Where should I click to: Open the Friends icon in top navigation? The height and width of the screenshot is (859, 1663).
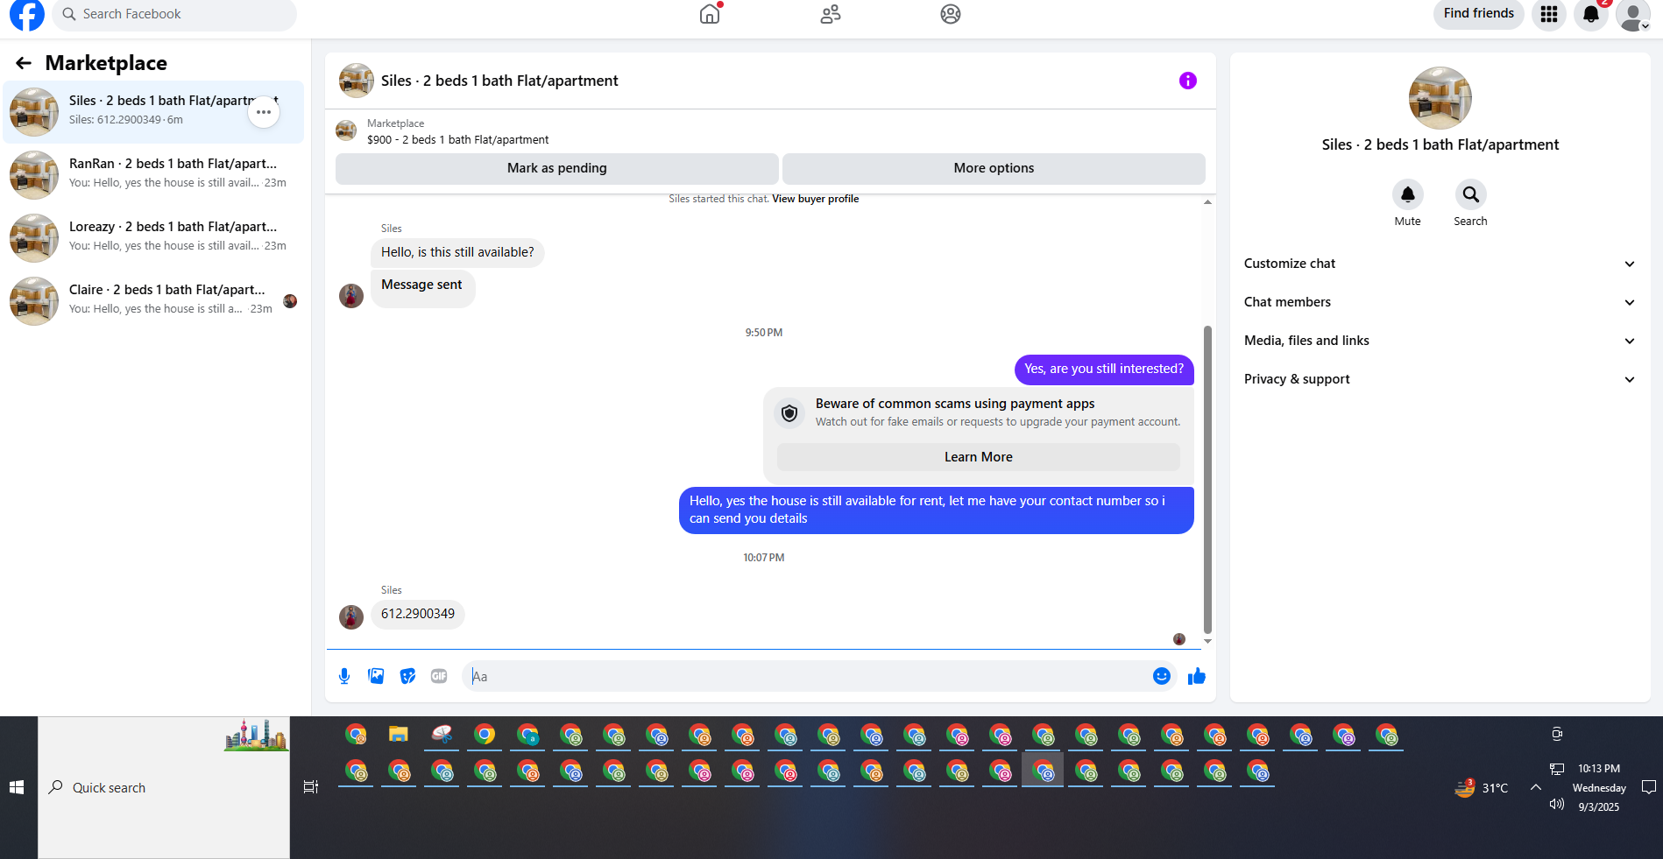pyautogui.click(x=831, y=14)
